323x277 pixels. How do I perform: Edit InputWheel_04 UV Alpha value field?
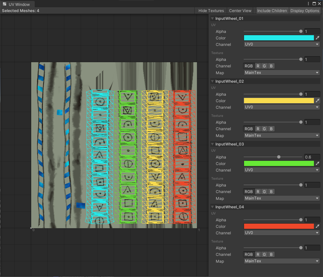(x=312, y=220)
